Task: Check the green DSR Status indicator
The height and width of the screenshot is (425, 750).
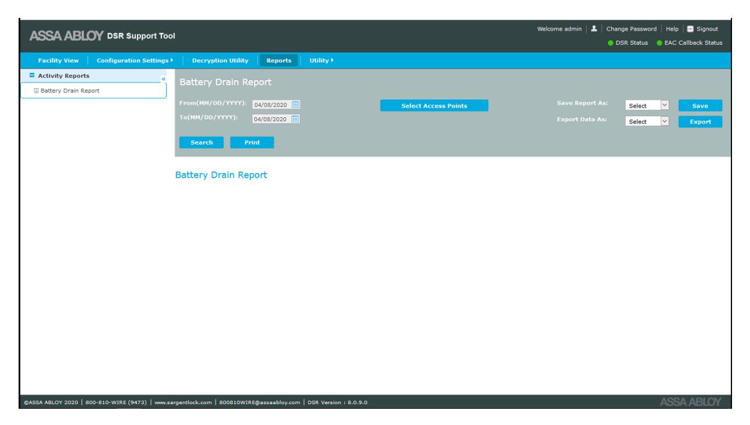Action: (612, 42)
